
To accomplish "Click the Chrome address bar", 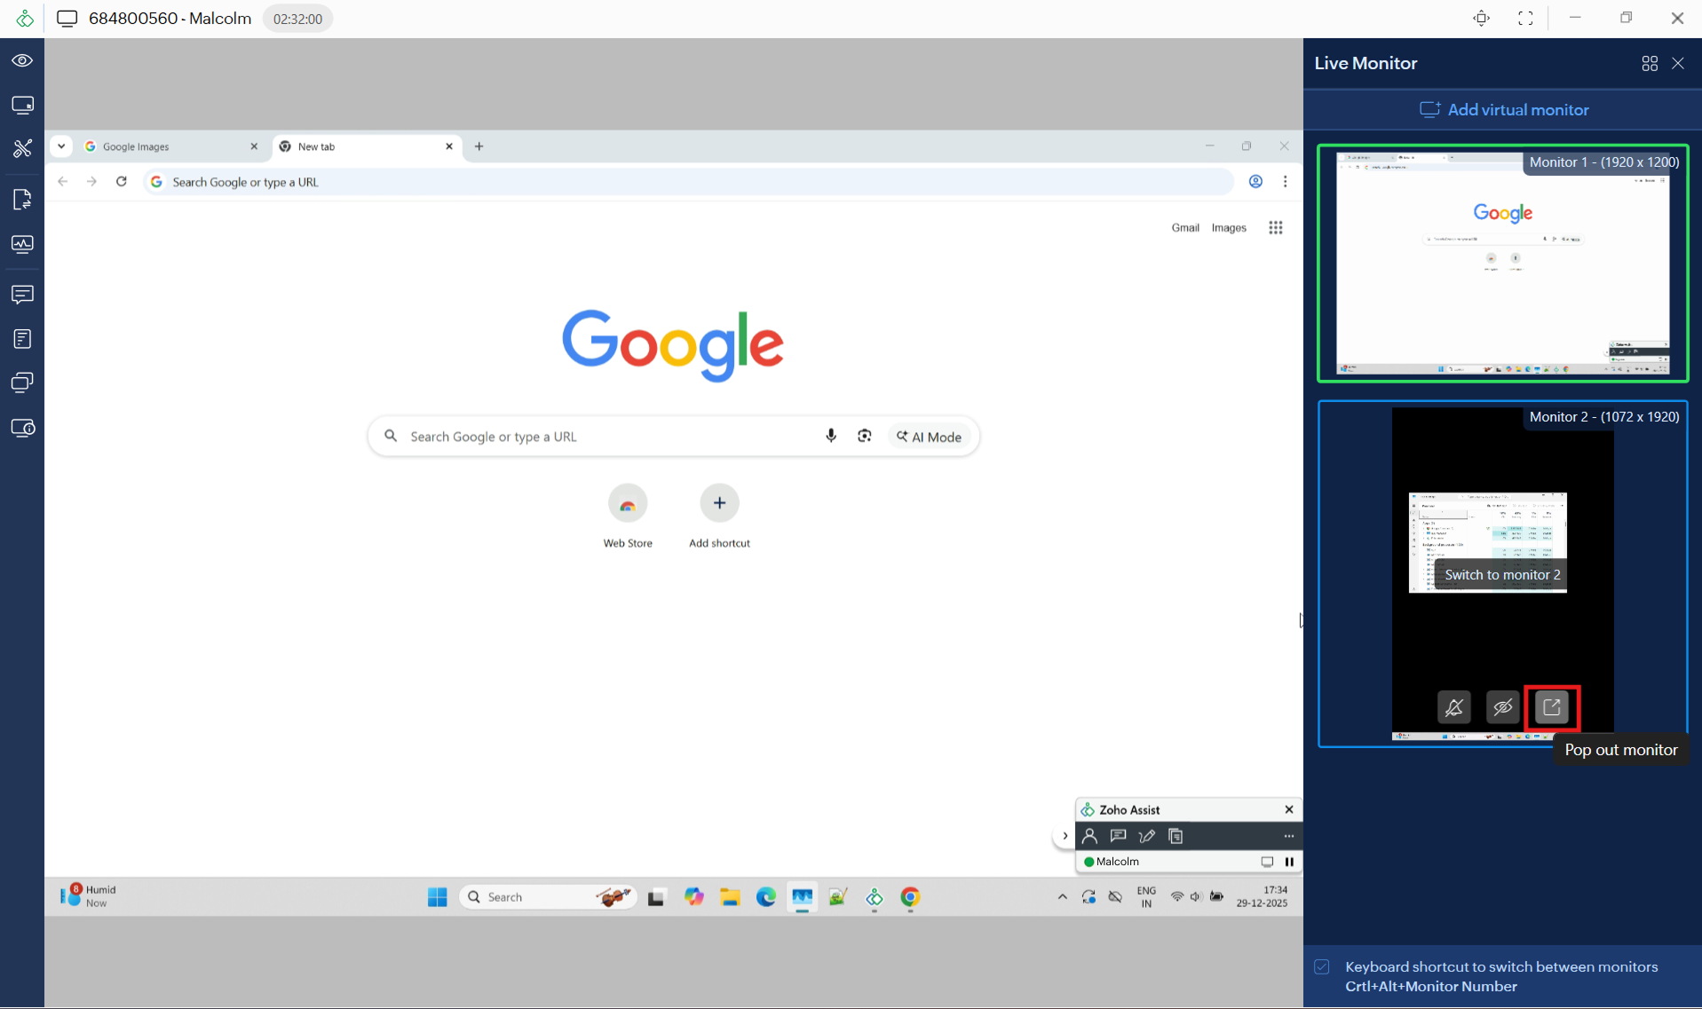I will coord(688,182).
